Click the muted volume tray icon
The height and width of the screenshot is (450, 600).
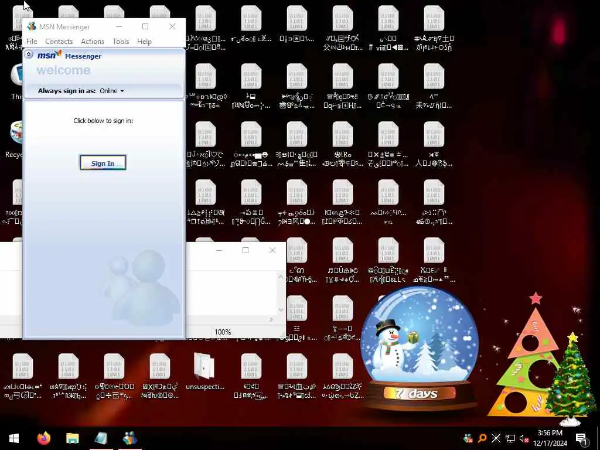tap(523, 438)
